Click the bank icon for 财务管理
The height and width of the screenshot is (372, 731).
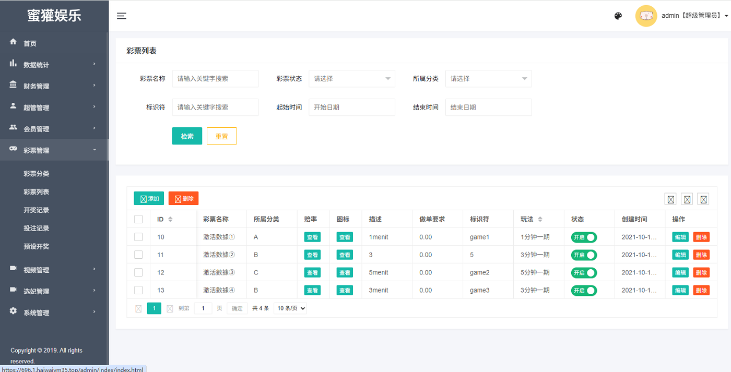click(14, 85)
